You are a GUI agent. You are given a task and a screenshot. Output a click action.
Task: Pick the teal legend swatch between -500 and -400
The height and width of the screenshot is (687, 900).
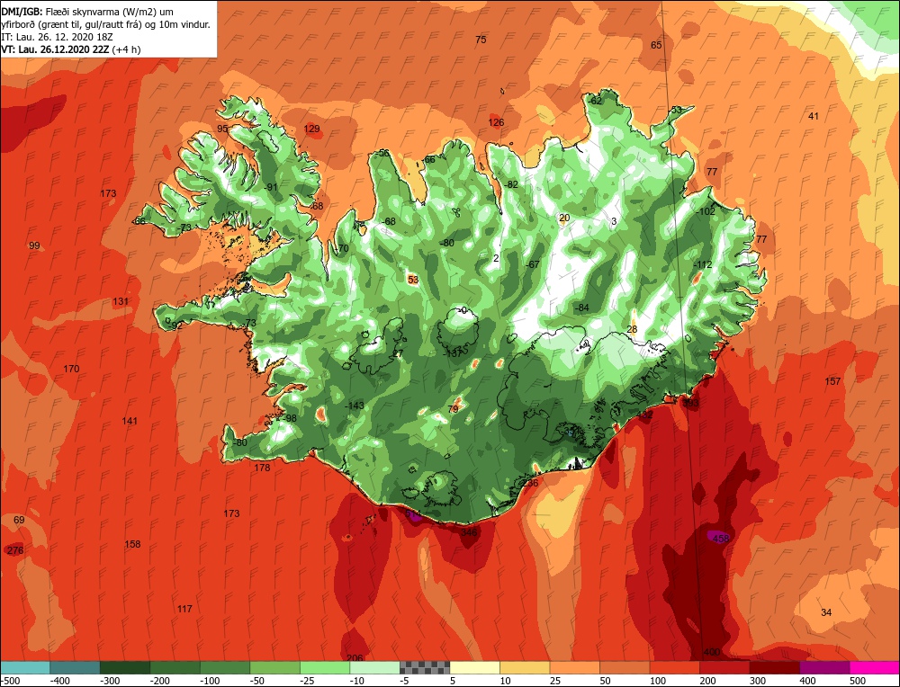pos(25,667)
